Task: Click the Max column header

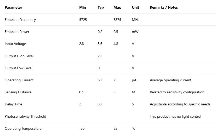Action: (x=117, y=8)
